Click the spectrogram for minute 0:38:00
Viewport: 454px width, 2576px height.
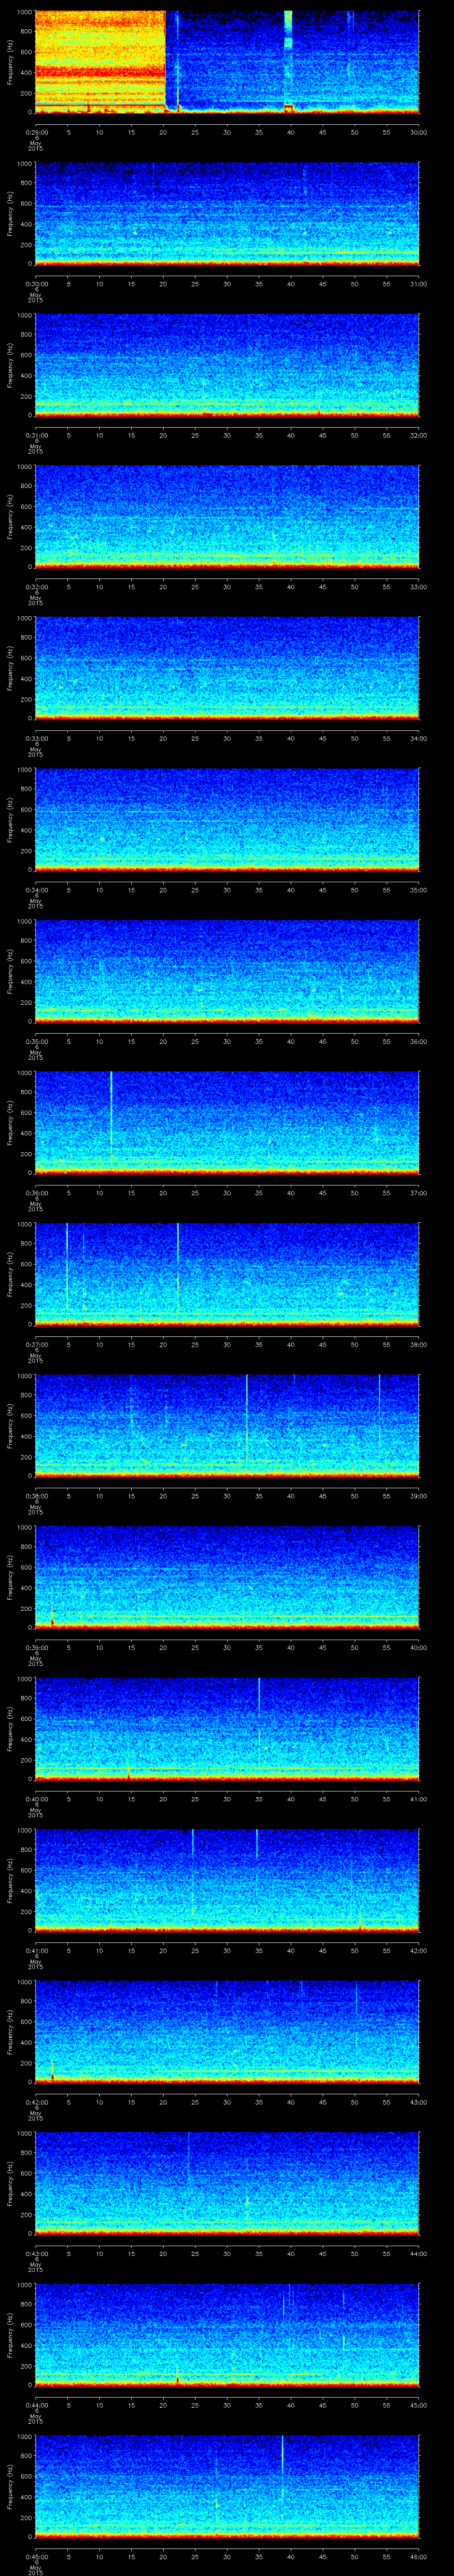[227, 1425]
